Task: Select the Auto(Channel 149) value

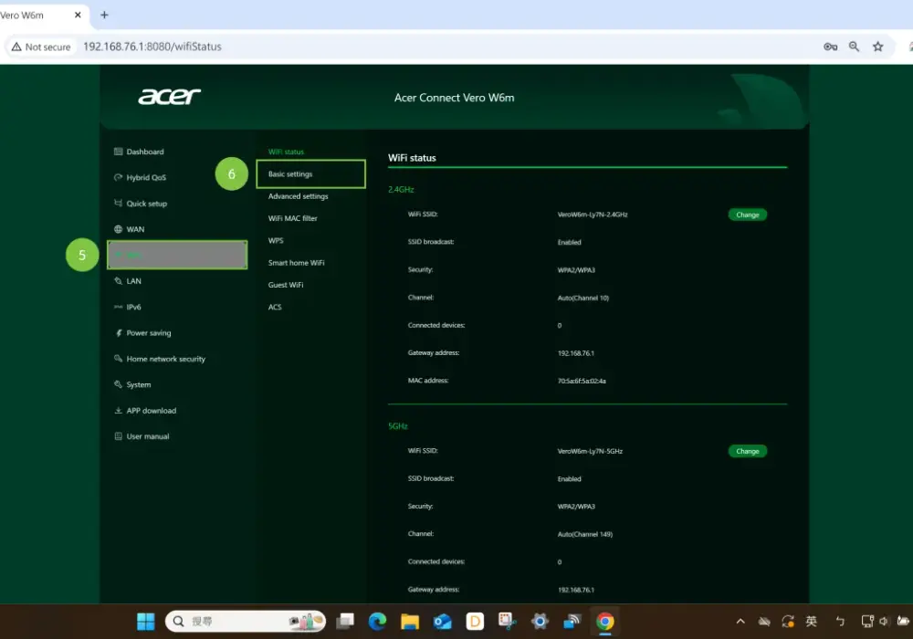Action: [x=585, y=534]
